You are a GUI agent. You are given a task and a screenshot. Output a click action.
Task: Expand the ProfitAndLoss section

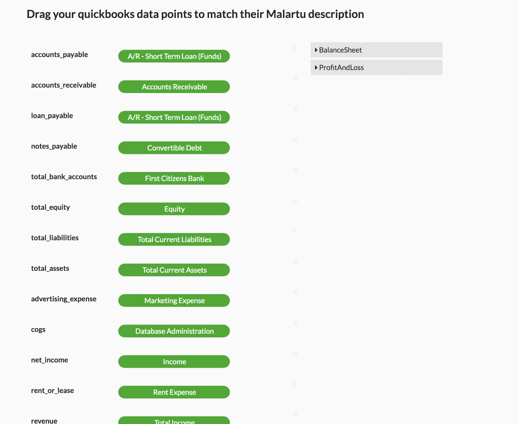click(x=376, y=67)
